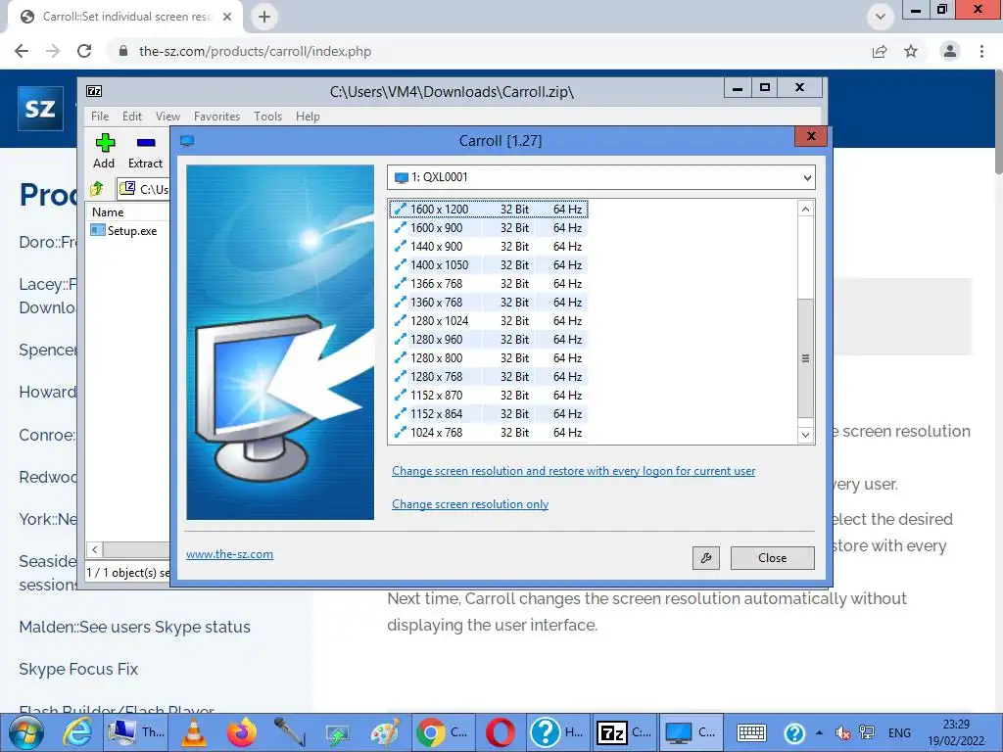Open the Paint palette icon in taskbar
The width and height of the screenshot is (1003, 752).
pos(385,732)
